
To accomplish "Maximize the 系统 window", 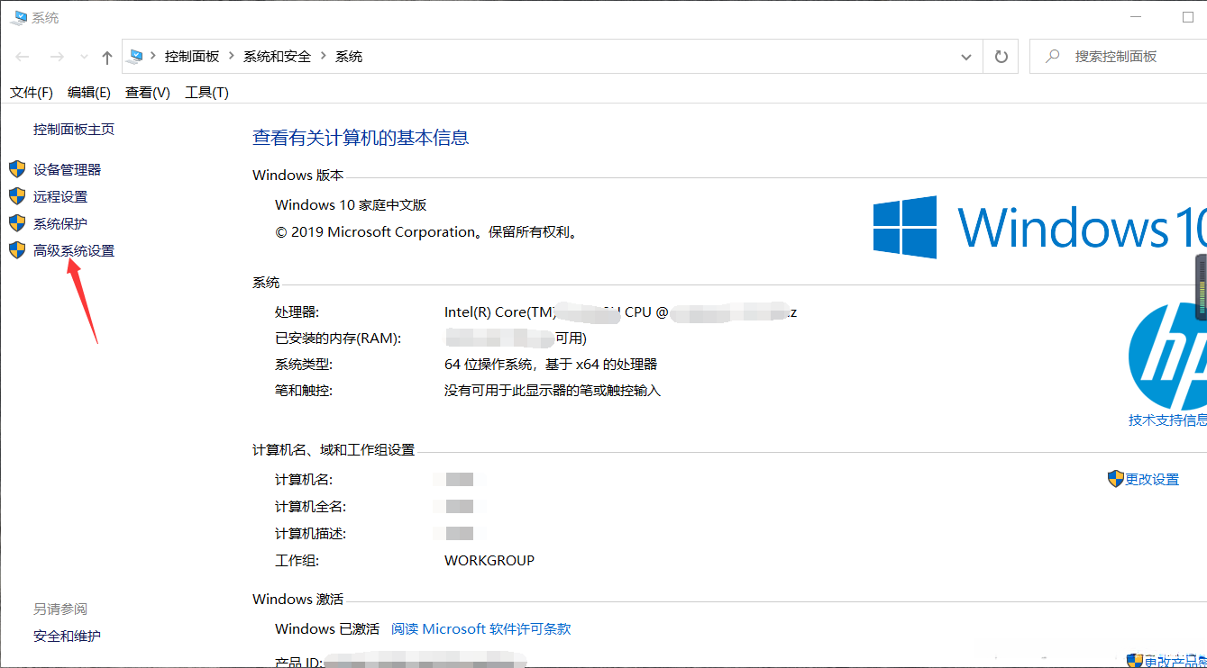I will [x=1188, y=17].
